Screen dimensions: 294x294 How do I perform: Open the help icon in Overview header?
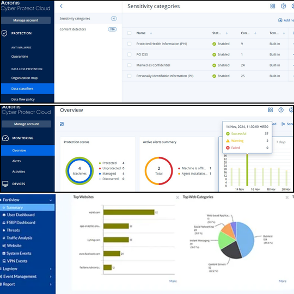click(x=281, y=110)
